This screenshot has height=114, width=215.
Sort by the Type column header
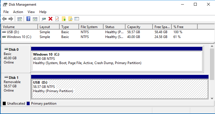click(x=69, y=27)
